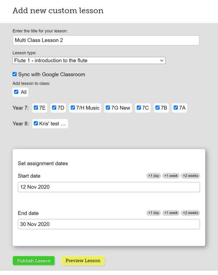Add +2 weeks to End date

click(191, 213)
